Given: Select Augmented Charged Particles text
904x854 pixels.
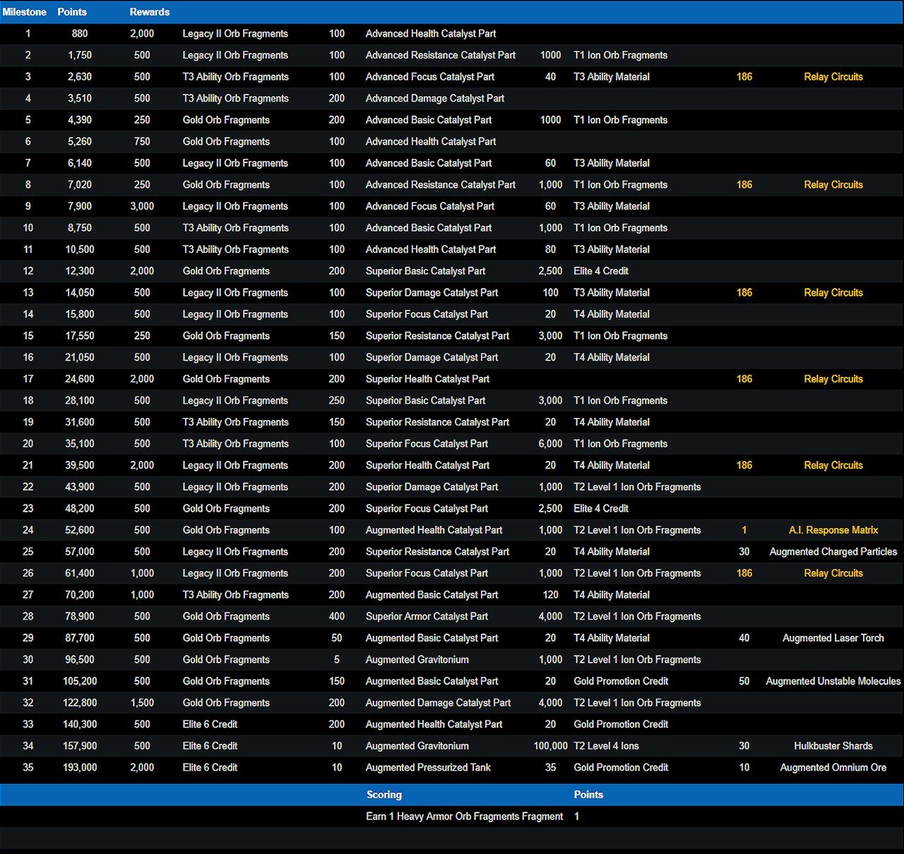Looking at the screenshot, I should pos(833,552).
